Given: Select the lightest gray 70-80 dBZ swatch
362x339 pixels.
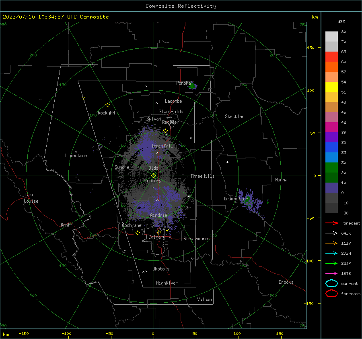Looking at the screenshot, I should (x=331, y=37).
